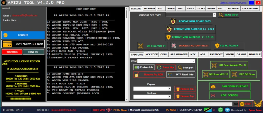Viewport: 263px width, 113px height.
Task: Switch to the NCK CODE tab
Action: pos(152,55)
